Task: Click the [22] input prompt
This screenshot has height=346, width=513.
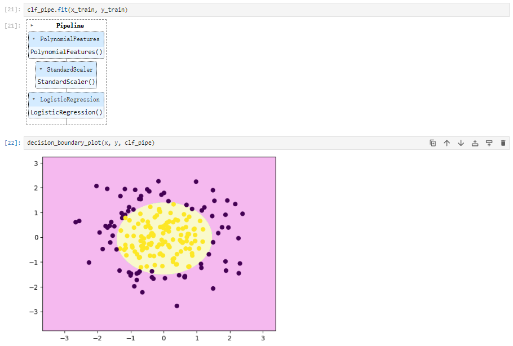Action: point(12,143)
